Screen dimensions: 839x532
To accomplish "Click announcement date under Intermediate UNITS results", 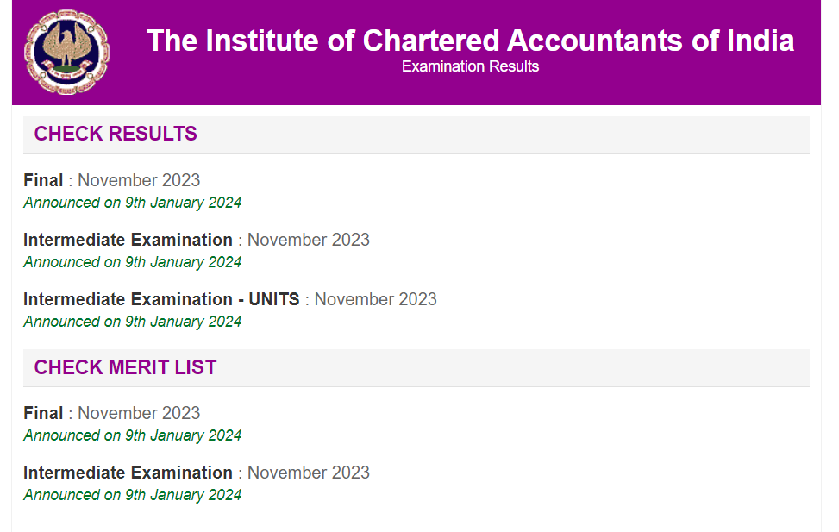I will (x=132, y=322).
